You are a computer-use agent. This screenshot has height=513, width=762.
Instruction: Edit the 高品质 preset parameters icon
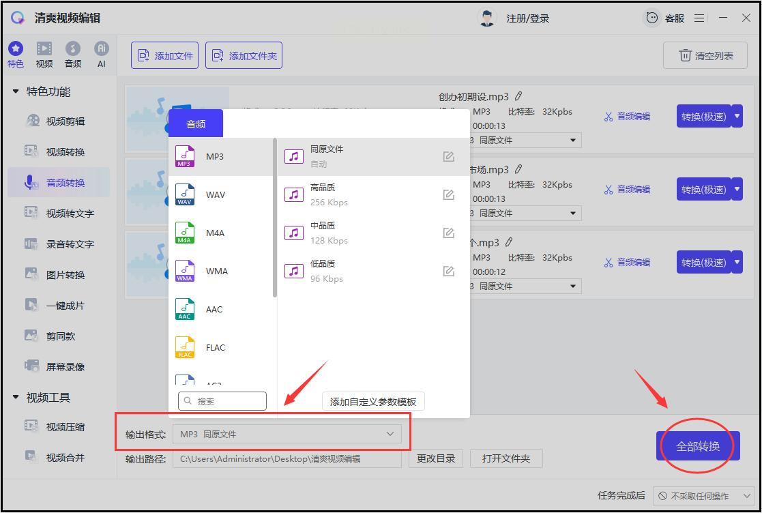pos(449,195)
